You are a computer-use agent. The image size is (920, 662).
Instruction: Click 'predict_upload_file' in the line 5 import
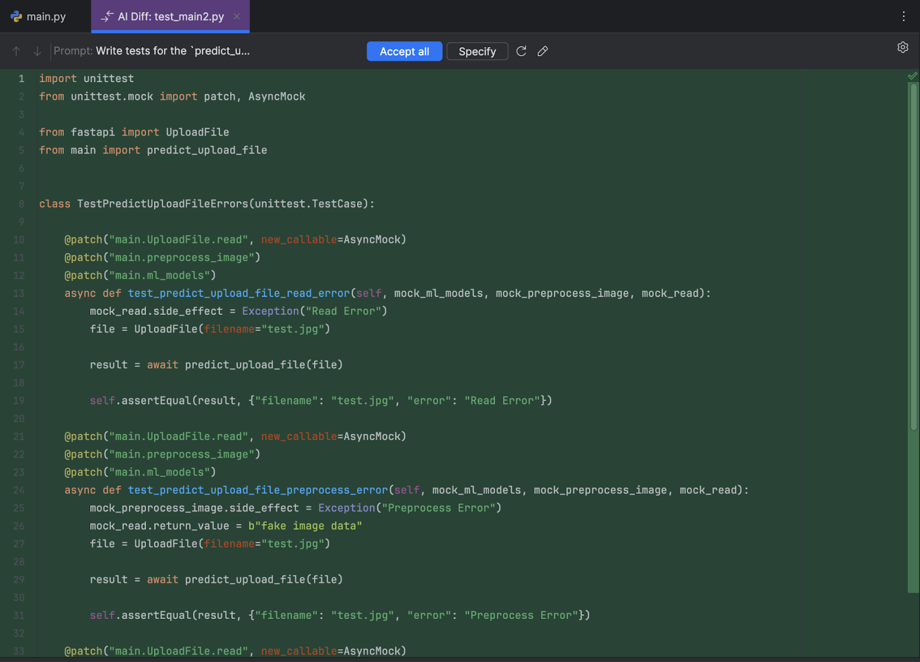coord(207,150)
